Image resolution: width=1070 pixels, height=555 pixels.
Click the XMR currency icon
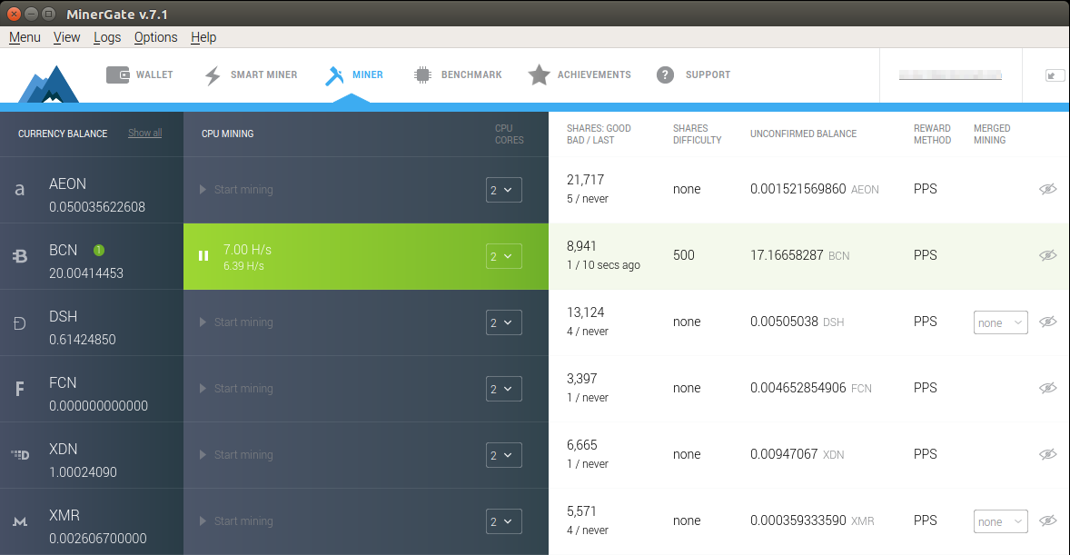(x=20, y=521)
